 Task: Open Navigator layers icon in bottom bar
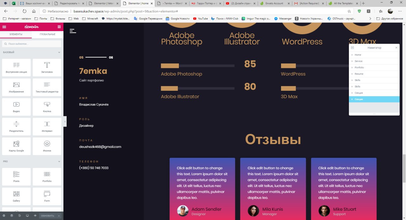click(x=12, y=216)
